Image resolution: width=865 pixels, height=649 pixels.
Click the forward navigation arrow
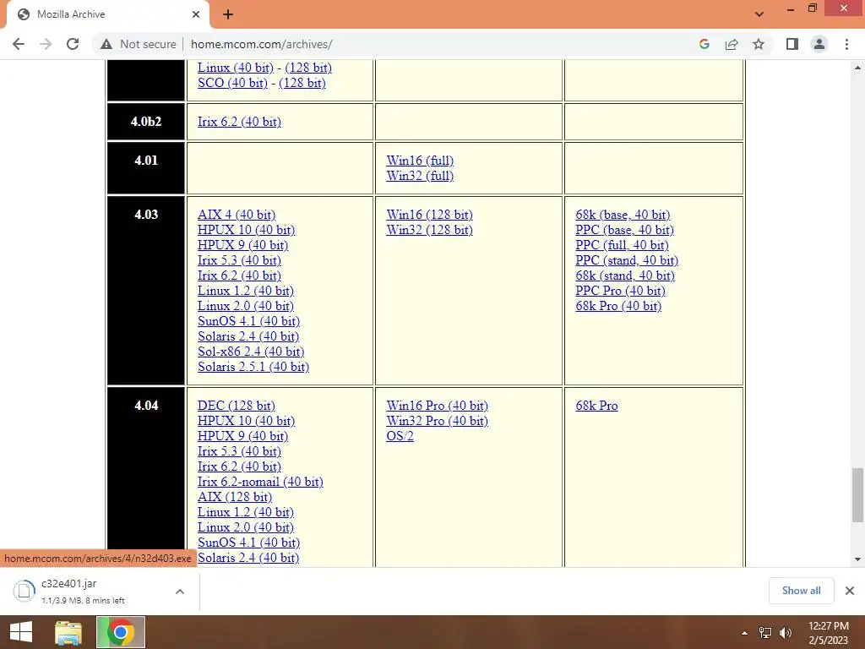(x=46, y=44)
